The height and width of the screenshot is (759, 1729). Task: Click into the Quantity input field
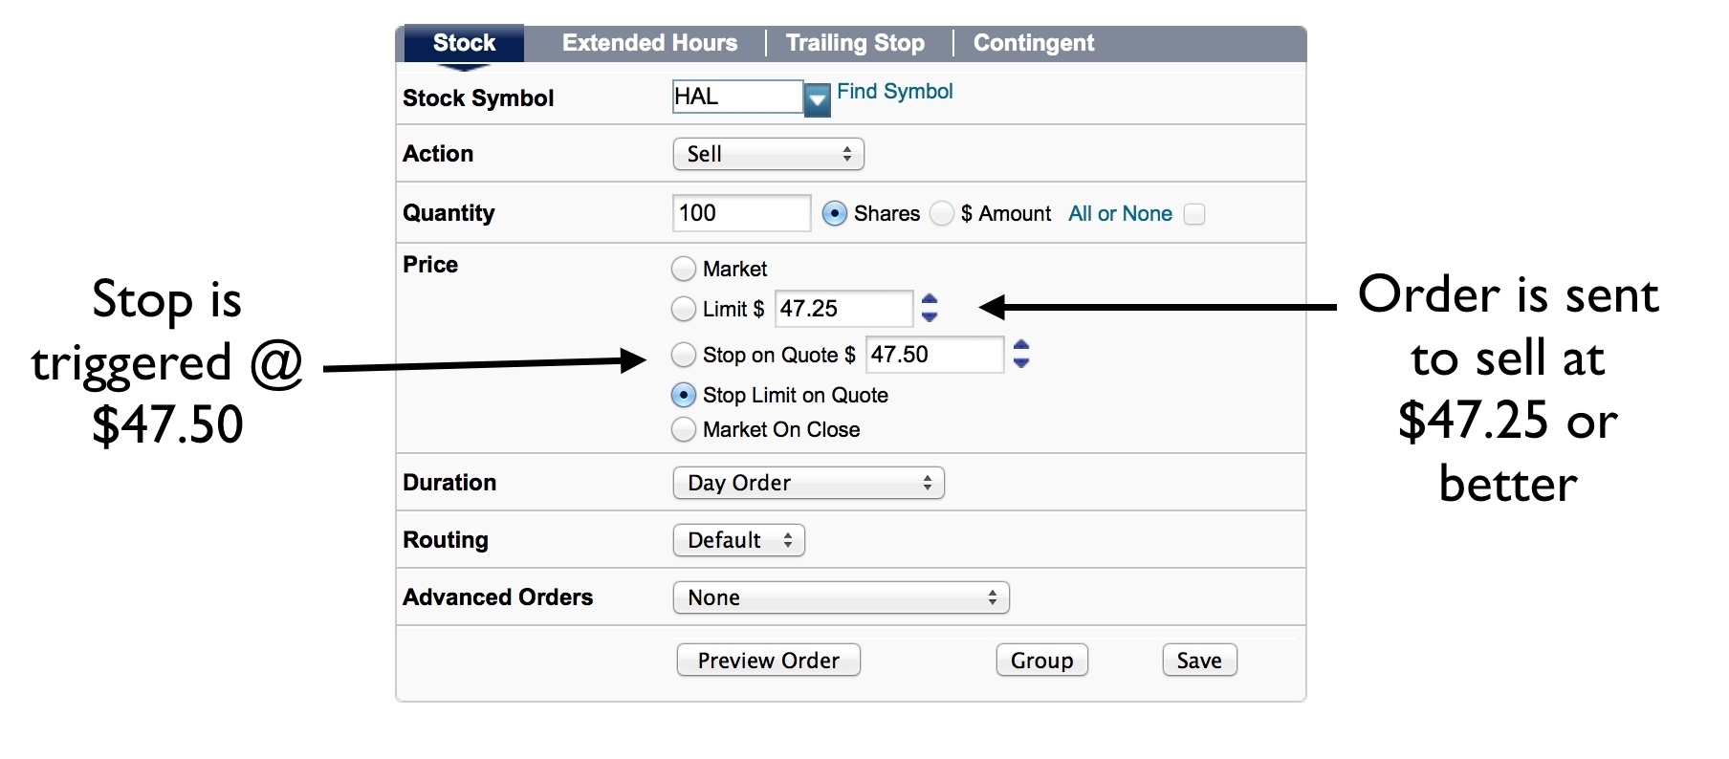click(741, 213)
